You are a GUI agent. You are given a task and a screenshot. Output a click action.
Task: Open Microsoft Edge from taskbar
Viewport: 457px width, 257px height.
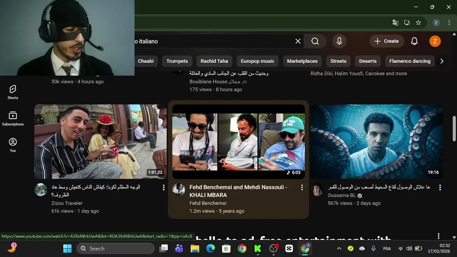pyautogui.click(x=211, y=248)
